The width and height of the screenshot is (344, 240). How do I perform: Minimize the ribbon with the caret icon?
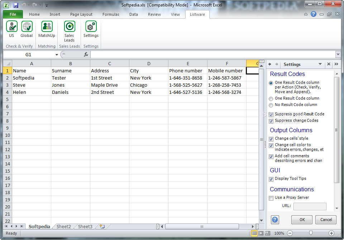pos(306,14)
